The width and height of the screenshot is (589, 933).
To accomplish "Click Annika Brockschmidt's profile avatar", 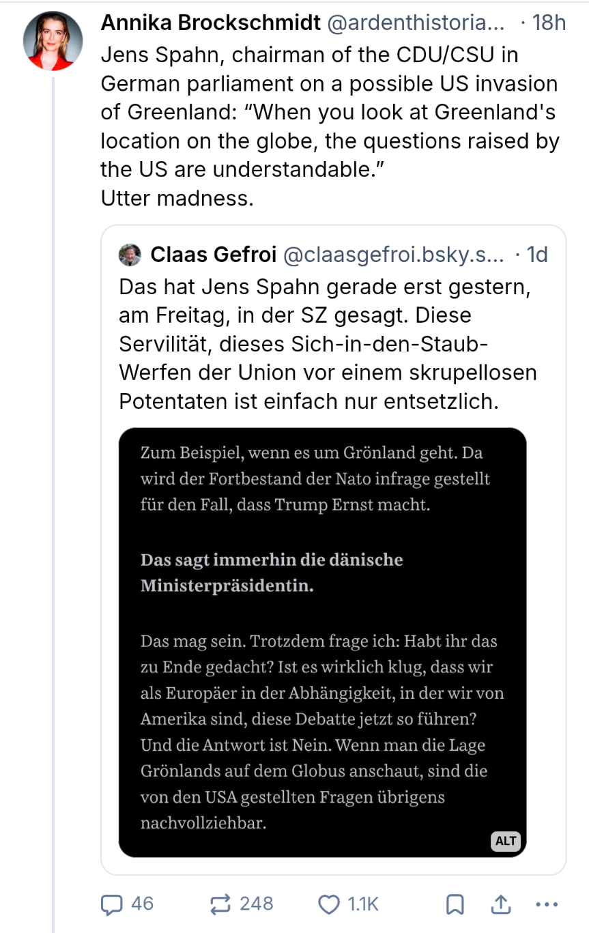I will click(53, 40).
